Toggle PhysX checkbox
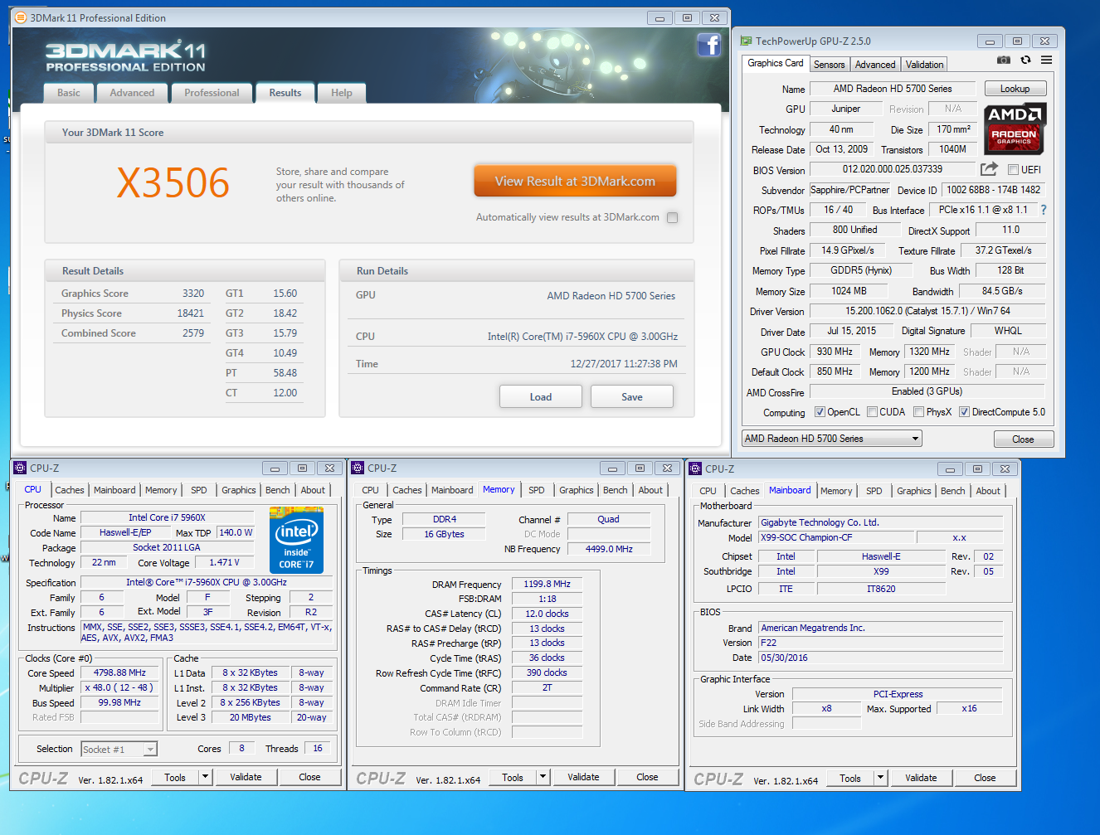Image resolution: width=1100 pixels, height=835 pixels. (918, 412)
